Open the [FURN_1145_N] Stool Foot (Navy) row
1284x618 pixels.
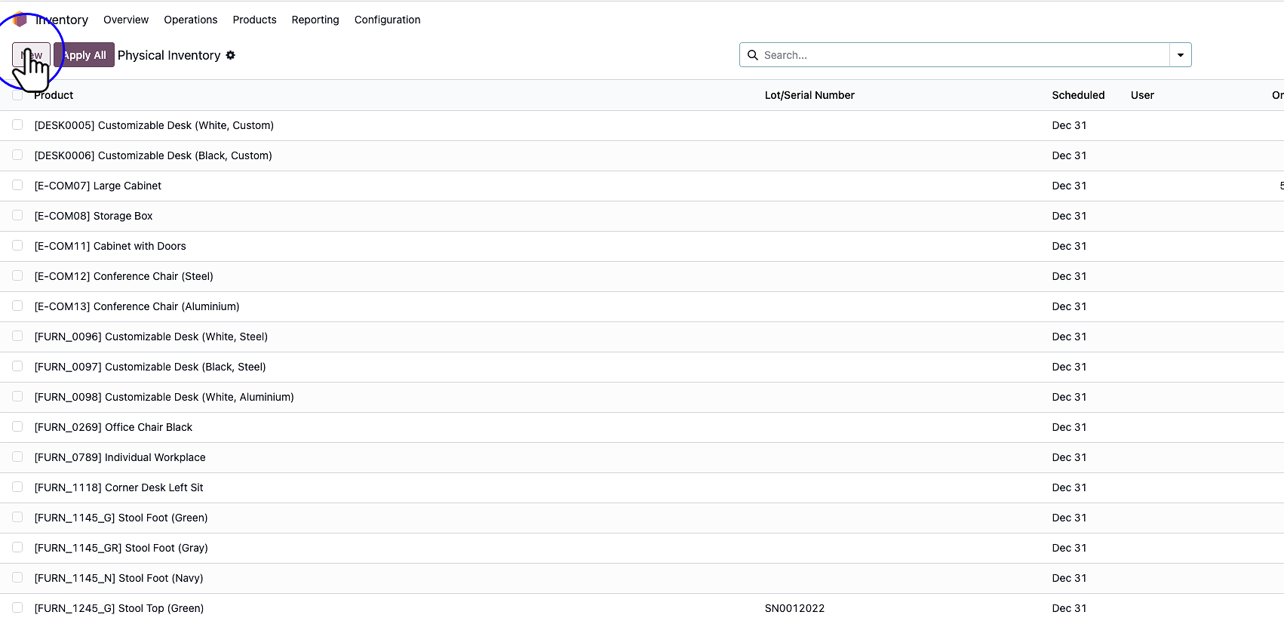pyautogui.click(x=642, y=578)
